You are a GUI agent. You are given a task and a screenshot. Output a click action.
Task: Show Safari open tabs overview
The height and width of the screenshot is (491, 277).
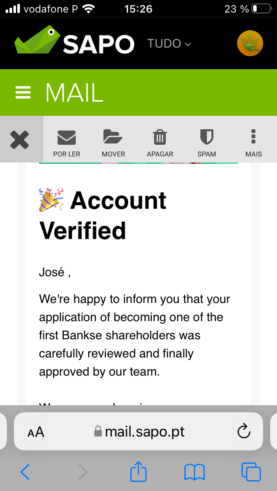coord(251,472)
